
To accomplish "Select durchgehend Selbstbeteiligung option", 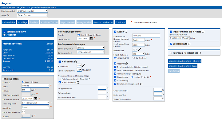I will pyautogui.click(x=134, y=58).
